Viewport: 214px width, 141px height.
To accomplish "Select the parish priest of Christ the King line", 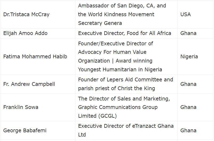I will tap(117, 89).
